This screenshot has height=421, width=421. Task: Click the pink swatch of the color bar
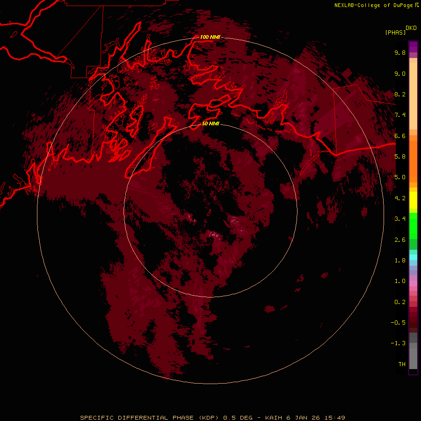pyautogui.click(x=413, y=283)
